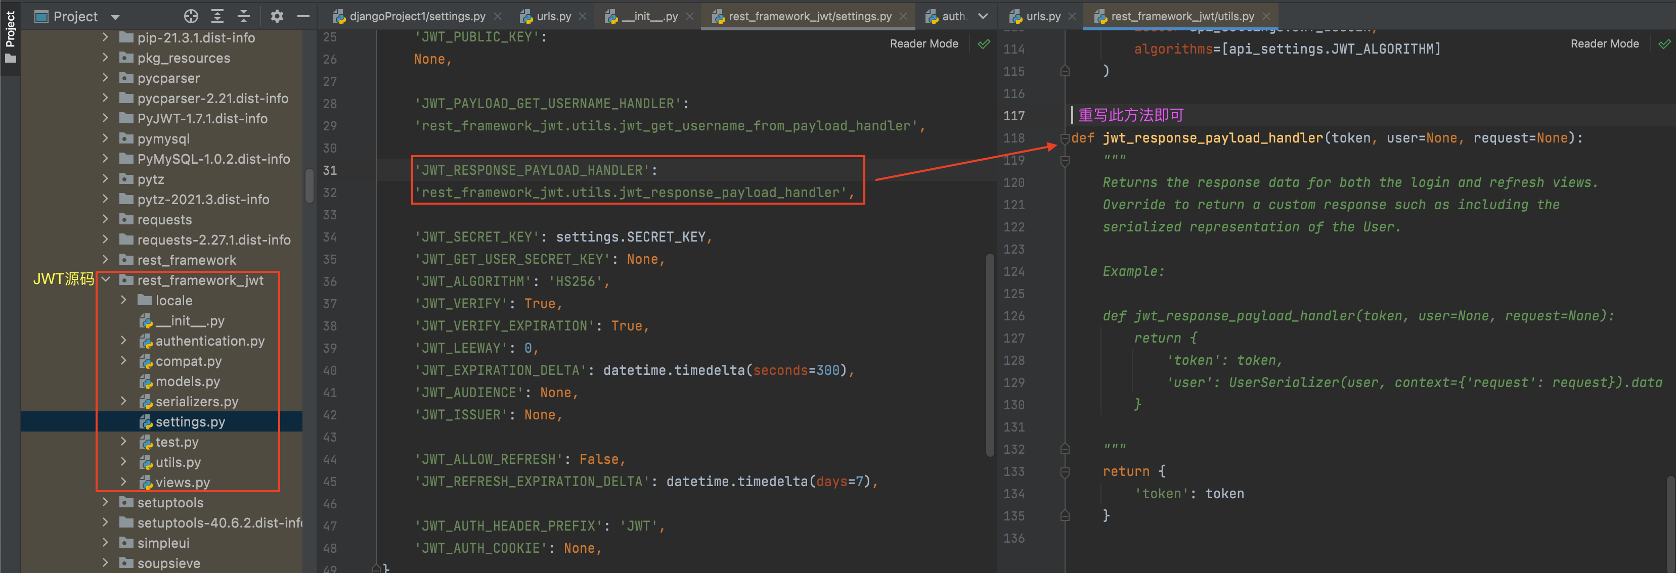The width and height of the screenshot is (1676, 573).
Task: Close the rest_framework_jwt/settings.py tab
Action: tap(903, 16)
